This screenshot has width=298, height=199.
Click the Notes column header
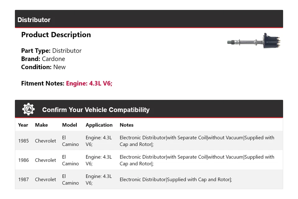point(127,125)
